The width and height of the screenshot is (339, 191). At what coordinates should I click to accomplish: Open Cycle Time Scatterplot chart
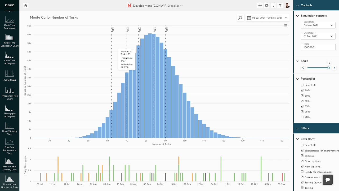[x=10, y=23]
